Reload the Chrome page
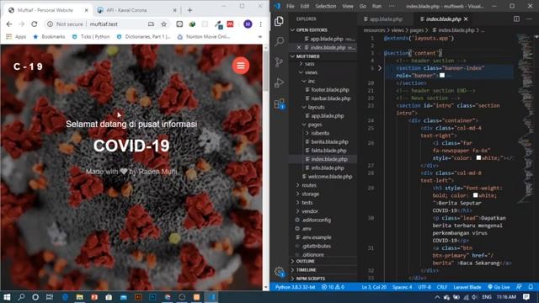Image resolution: width=539 pixels, height=303 pixels. [34, 24]
